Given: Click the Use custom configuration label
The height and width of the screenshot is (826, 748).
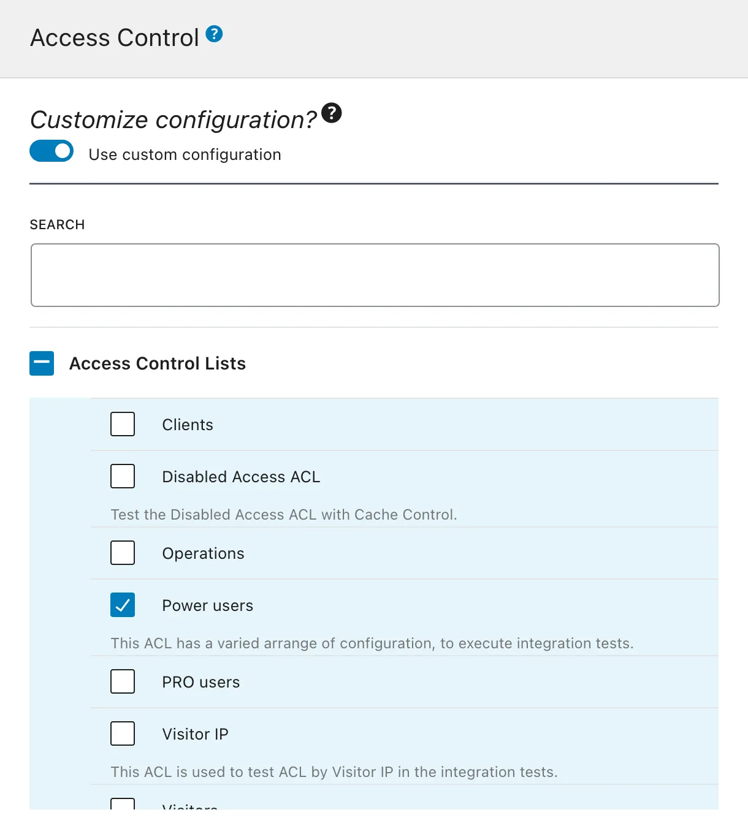Looking at the screenshot, I should point(185,154).
